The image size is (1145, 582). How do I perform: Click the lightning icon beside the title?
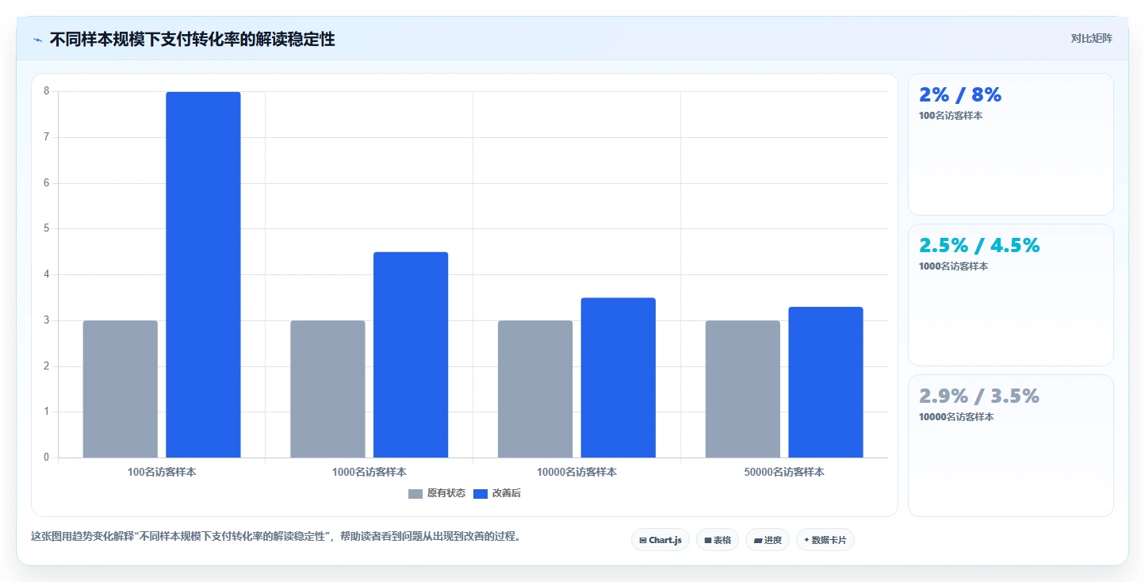[37, 40]
